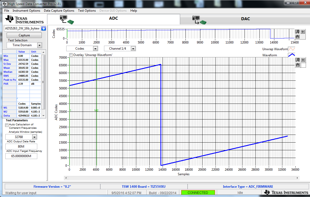Click the Idle status text
Viewport: 310px width, 197px height.
pyautogui.click(x=240, y=193)
